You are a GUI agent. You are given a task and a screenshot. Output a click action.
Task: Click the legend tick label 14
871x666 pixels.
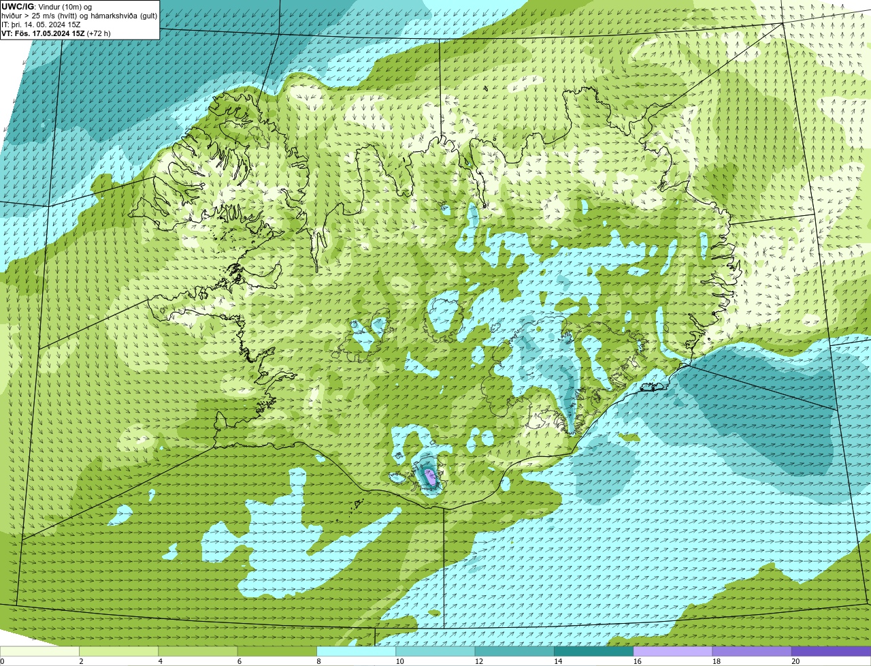point(558,661)
